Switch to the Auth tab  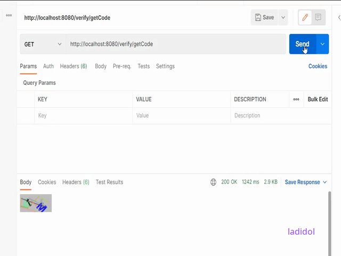point(48,67)
